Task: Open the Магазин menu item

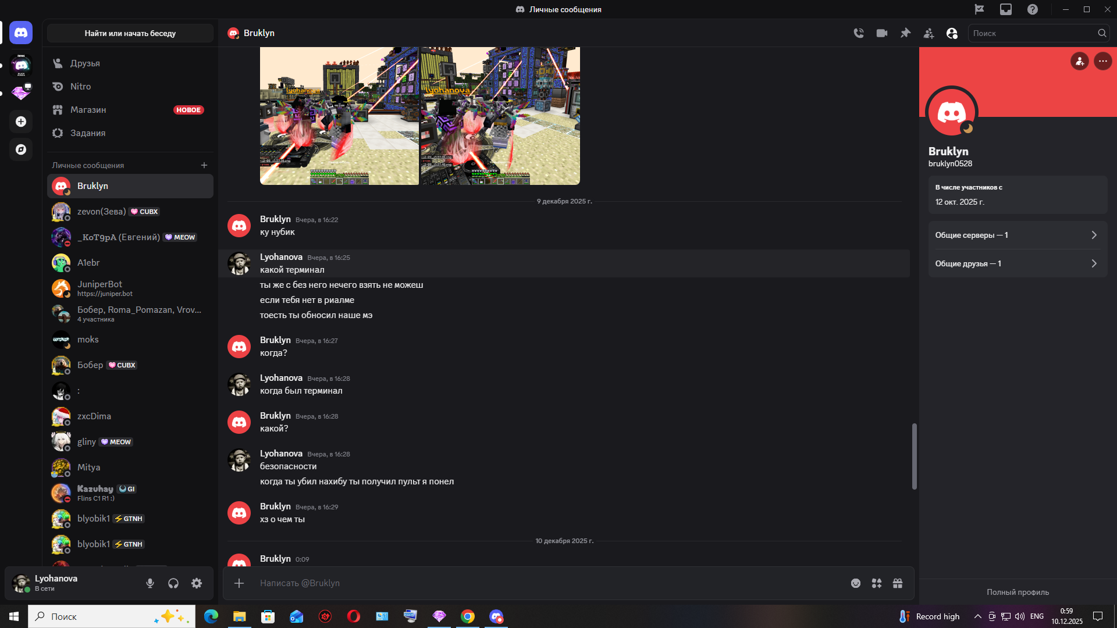Action: pyautogui.click(x=88, y=109)
